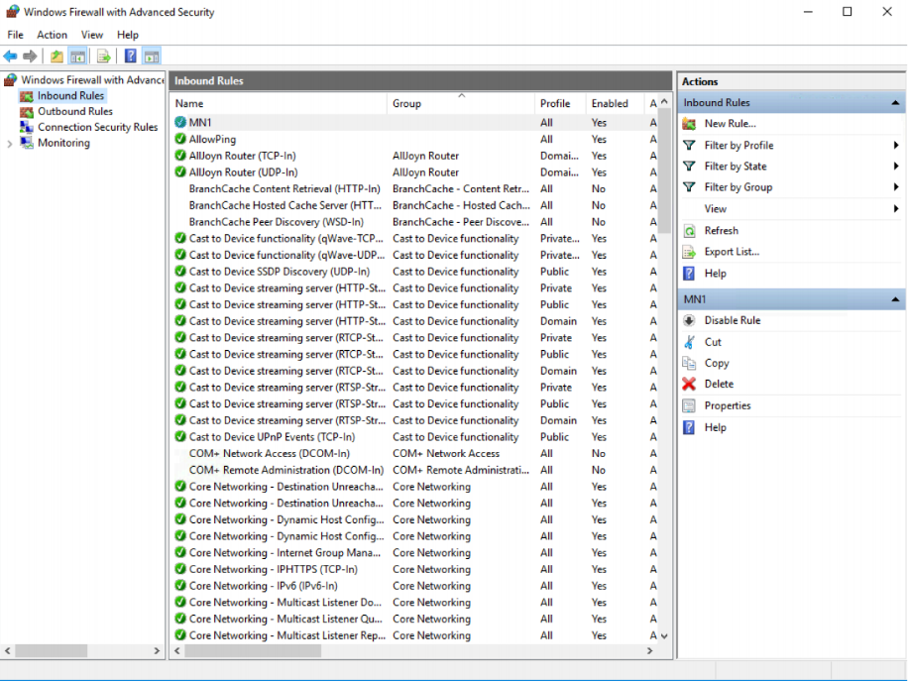The width and height of the screenshot is (909, 682).
Task: Toggle the console tree pane toolbar icon
Action: [x=77, y=57]
